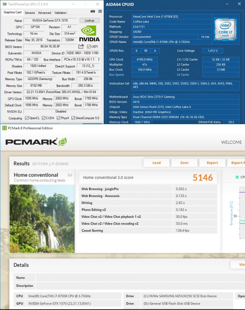Close the AIDA64 CPUID window
Viewport: 245px width, 310px height.
tap(239, 4)
